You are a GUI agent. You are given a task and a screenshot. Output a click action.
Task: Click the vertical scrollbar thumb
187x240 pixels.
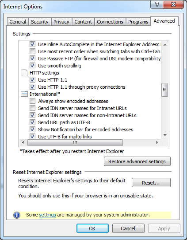click(165, 90)
